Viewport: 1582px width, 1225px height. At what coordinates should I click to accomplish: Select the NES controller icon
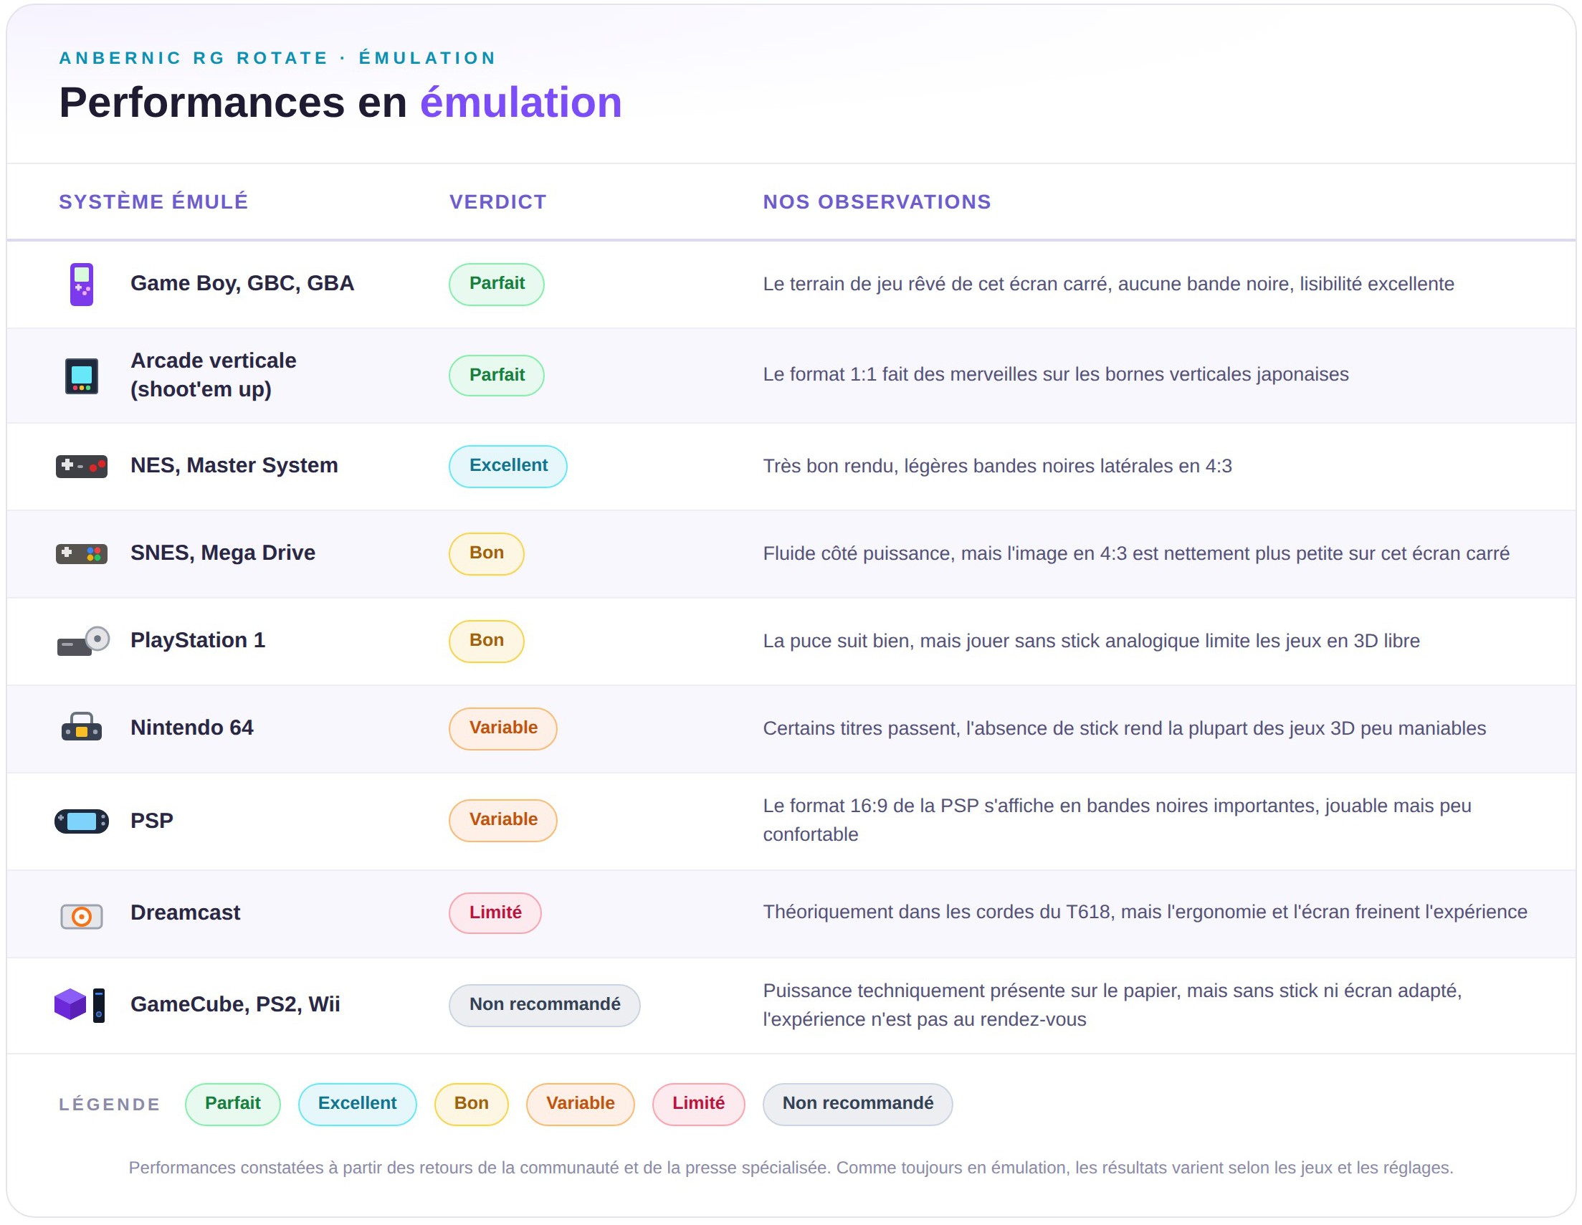pos(82,466)
